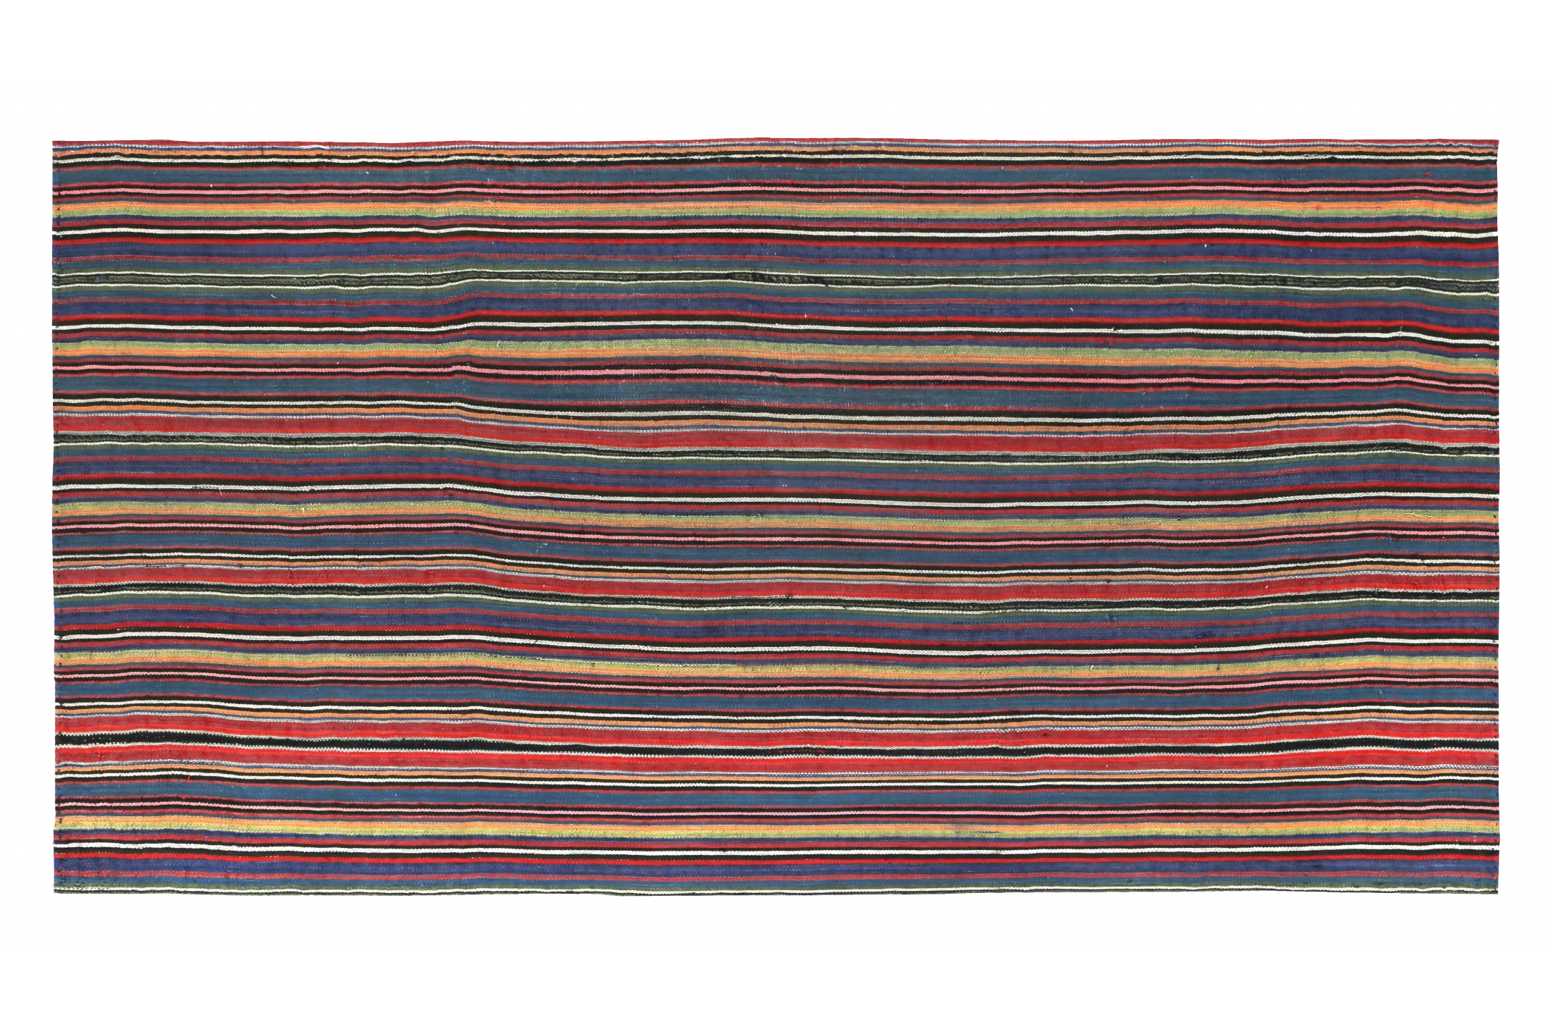
Task: Click the black letterbox bar above the image
Action: (x=775, y=42)
